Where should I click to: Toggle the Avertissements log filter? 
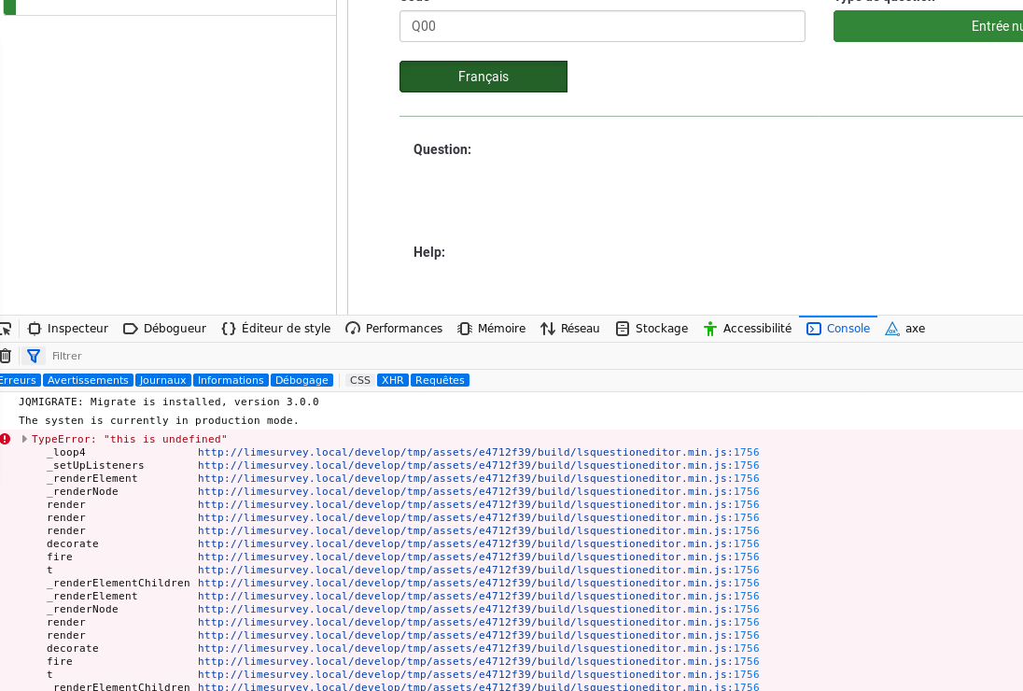coord(88,380)
